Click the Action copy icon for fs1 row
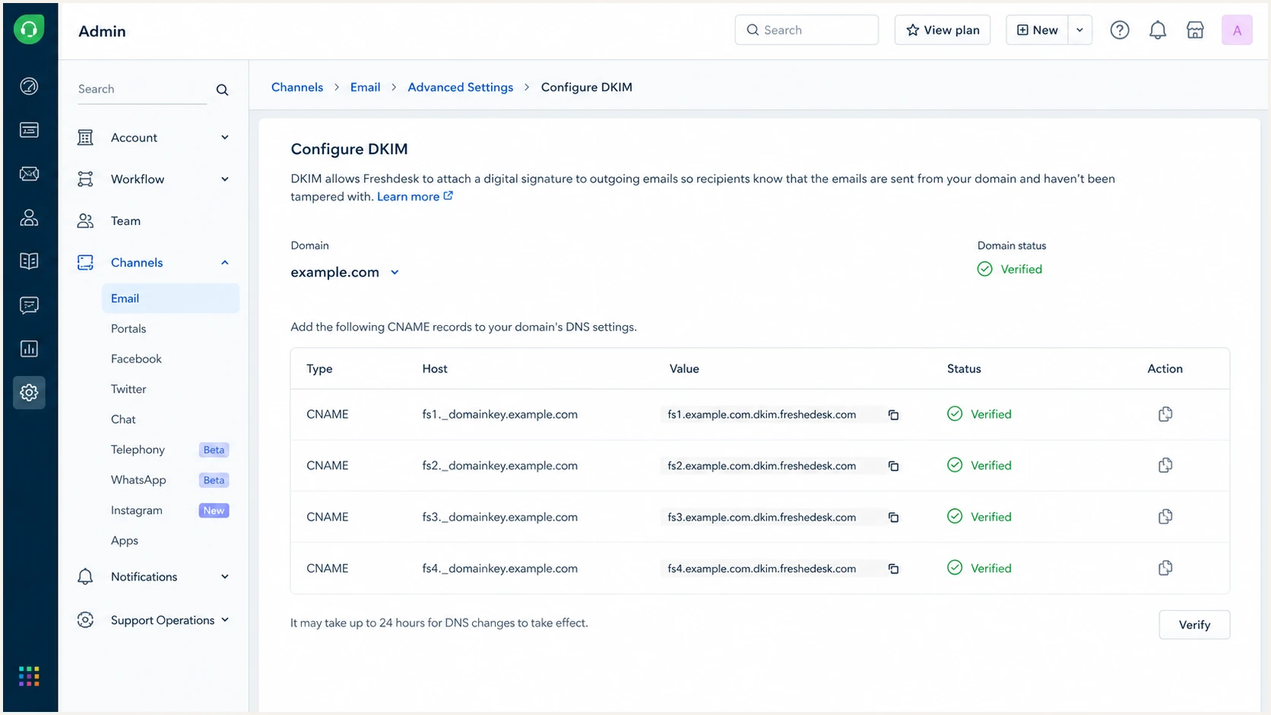The width and height of the screenshot is (1271, 715). [x=1165, y=414]
